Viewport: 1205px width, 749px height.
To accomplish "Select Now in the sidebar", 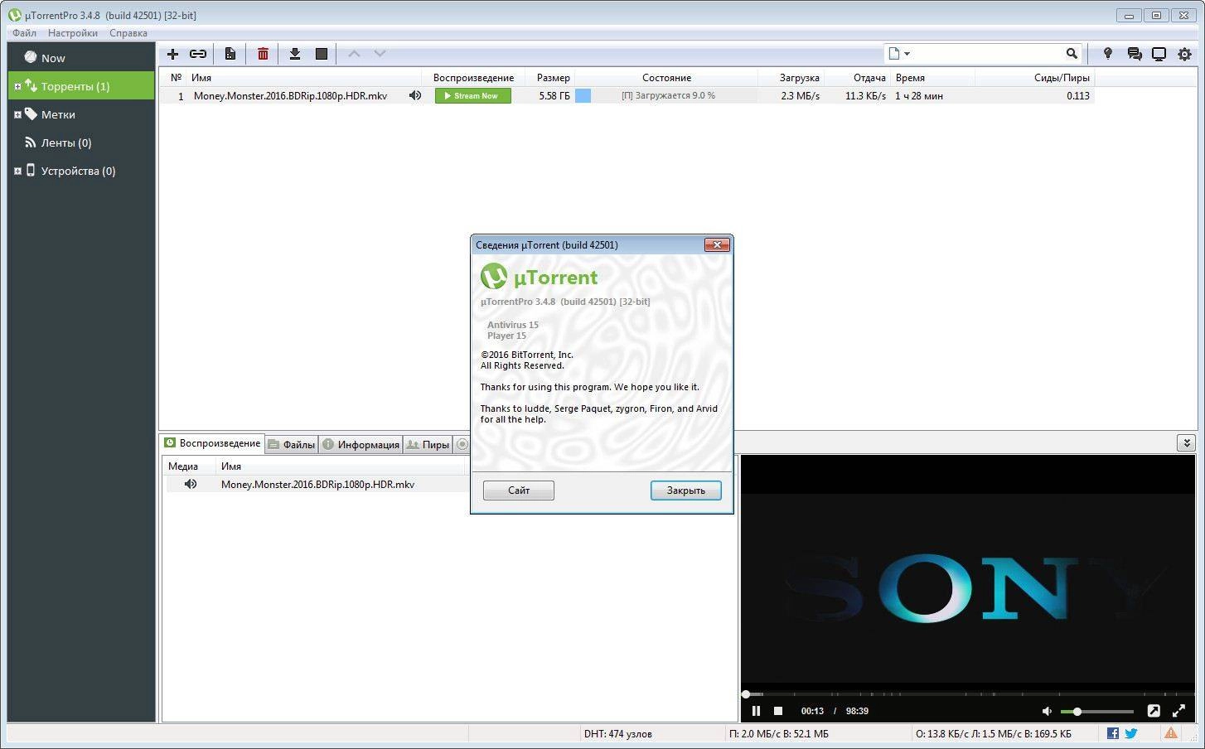I will click(81, 58).
